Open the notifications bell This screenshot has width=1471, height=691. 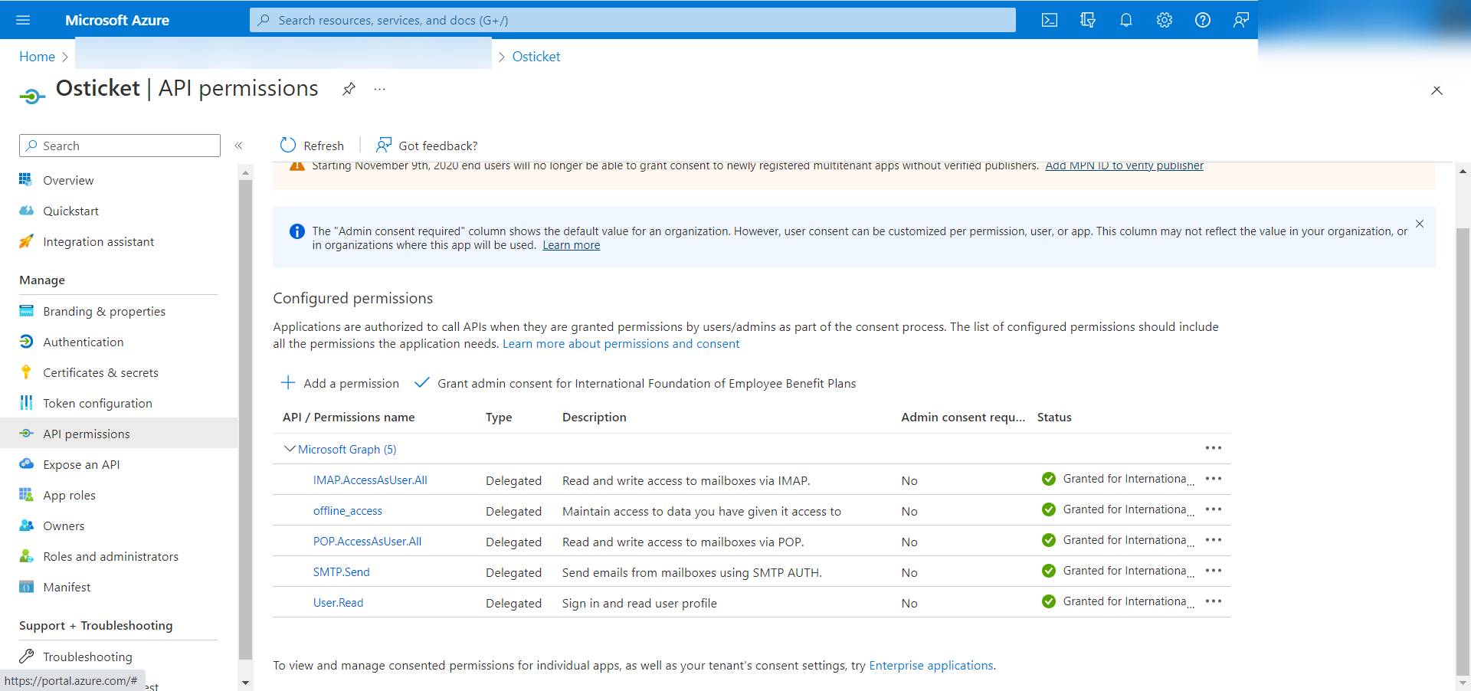tap(1126, 20)
